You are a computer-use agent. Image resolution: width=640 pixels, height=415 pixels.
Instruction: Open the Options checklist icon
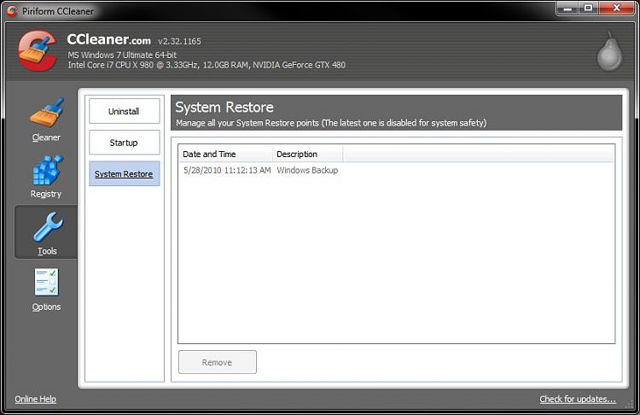click(47, 289)
